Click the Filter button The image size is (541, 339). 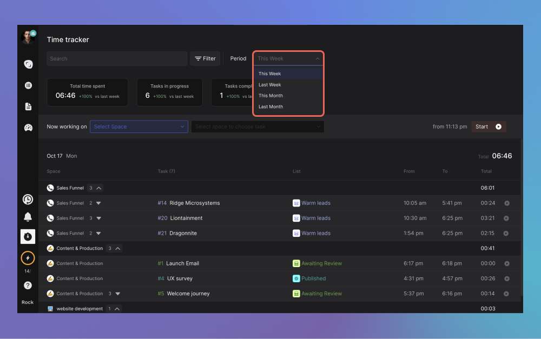[x=205, y=58]
